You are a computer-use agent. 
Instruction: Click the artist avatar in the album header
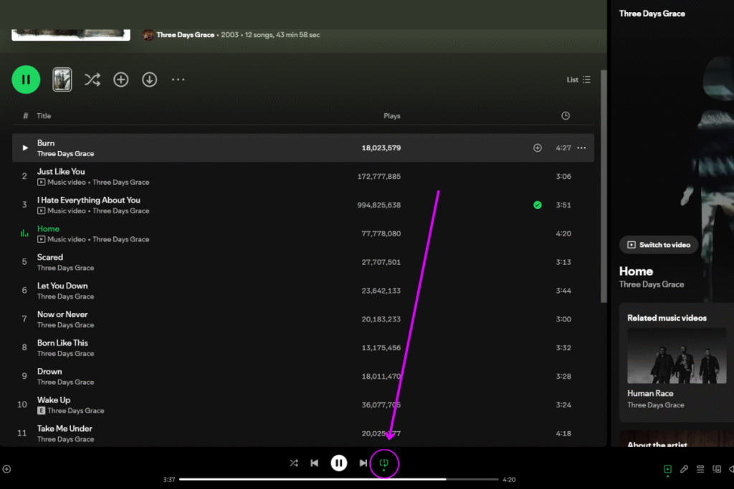[148, 34]
